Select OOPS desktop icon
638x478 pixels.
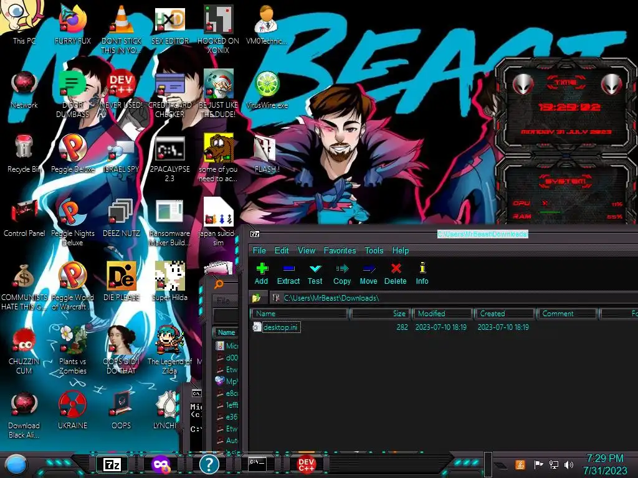[121, 410]
